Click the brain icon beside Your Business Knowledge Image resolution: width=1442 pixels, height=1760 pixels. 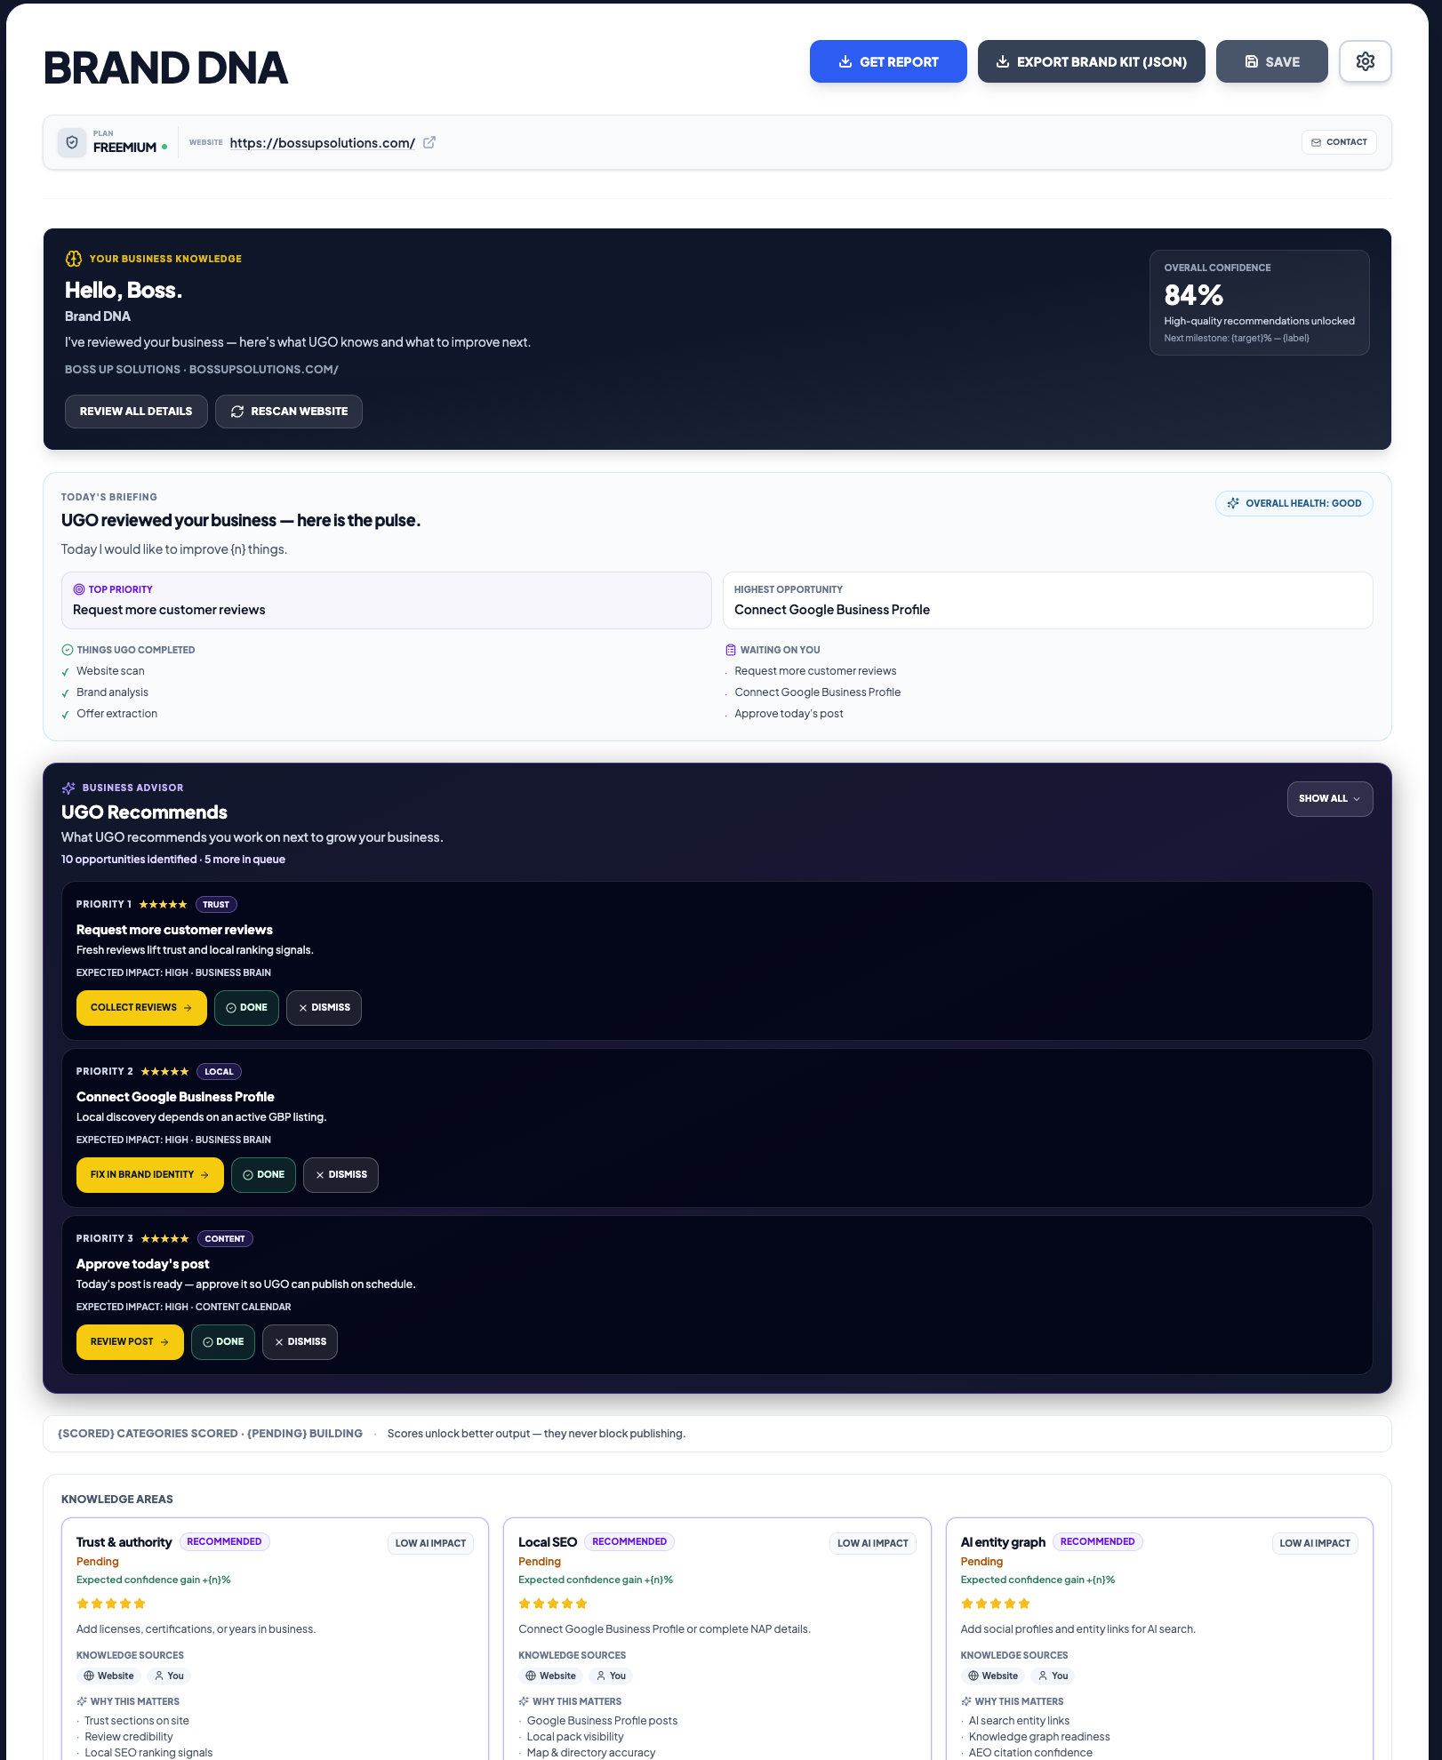[74, 259]
